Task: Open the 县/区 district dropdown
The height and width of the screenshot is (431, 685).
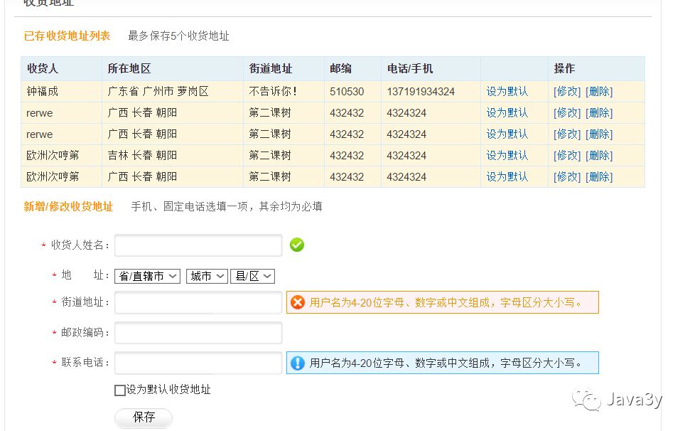Action: (x=252, y=276)
